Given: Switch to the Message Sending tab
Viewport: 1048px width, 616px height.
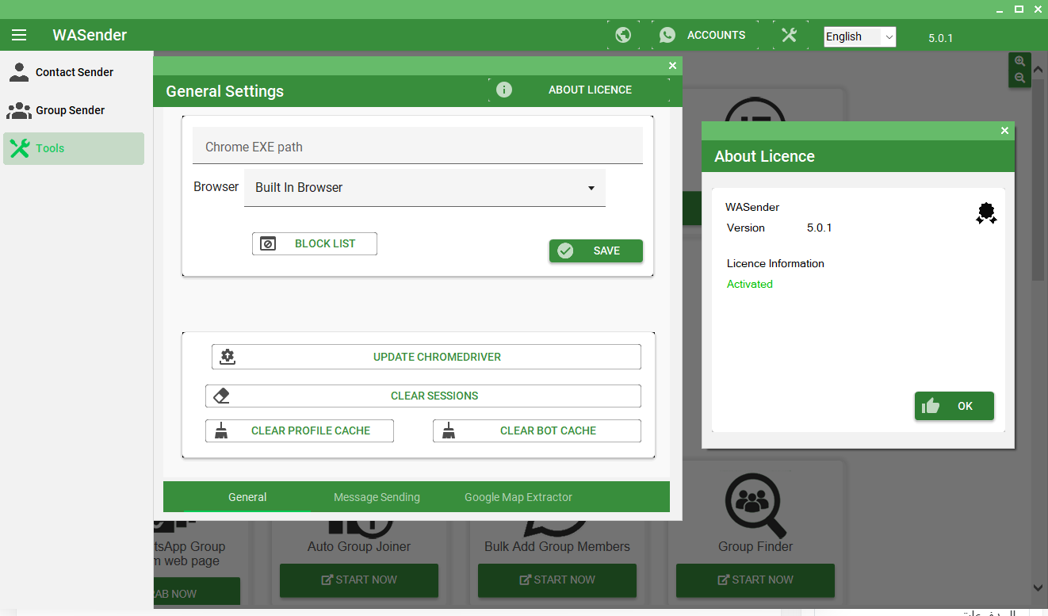Looking at the screenshot, I should [x=377, y=497].
